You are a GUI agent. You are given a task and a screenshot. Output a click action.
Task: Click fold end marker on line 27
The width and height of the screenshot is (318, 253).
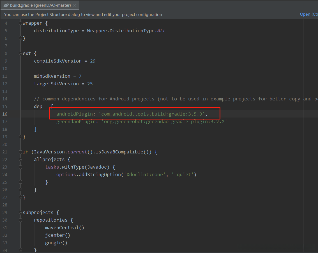pos(20,197)
